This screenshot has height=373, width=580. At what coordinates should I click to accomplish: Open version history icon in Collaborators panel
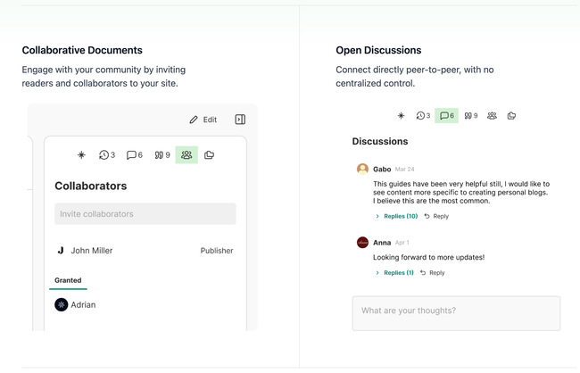click(x=106, y=155)
